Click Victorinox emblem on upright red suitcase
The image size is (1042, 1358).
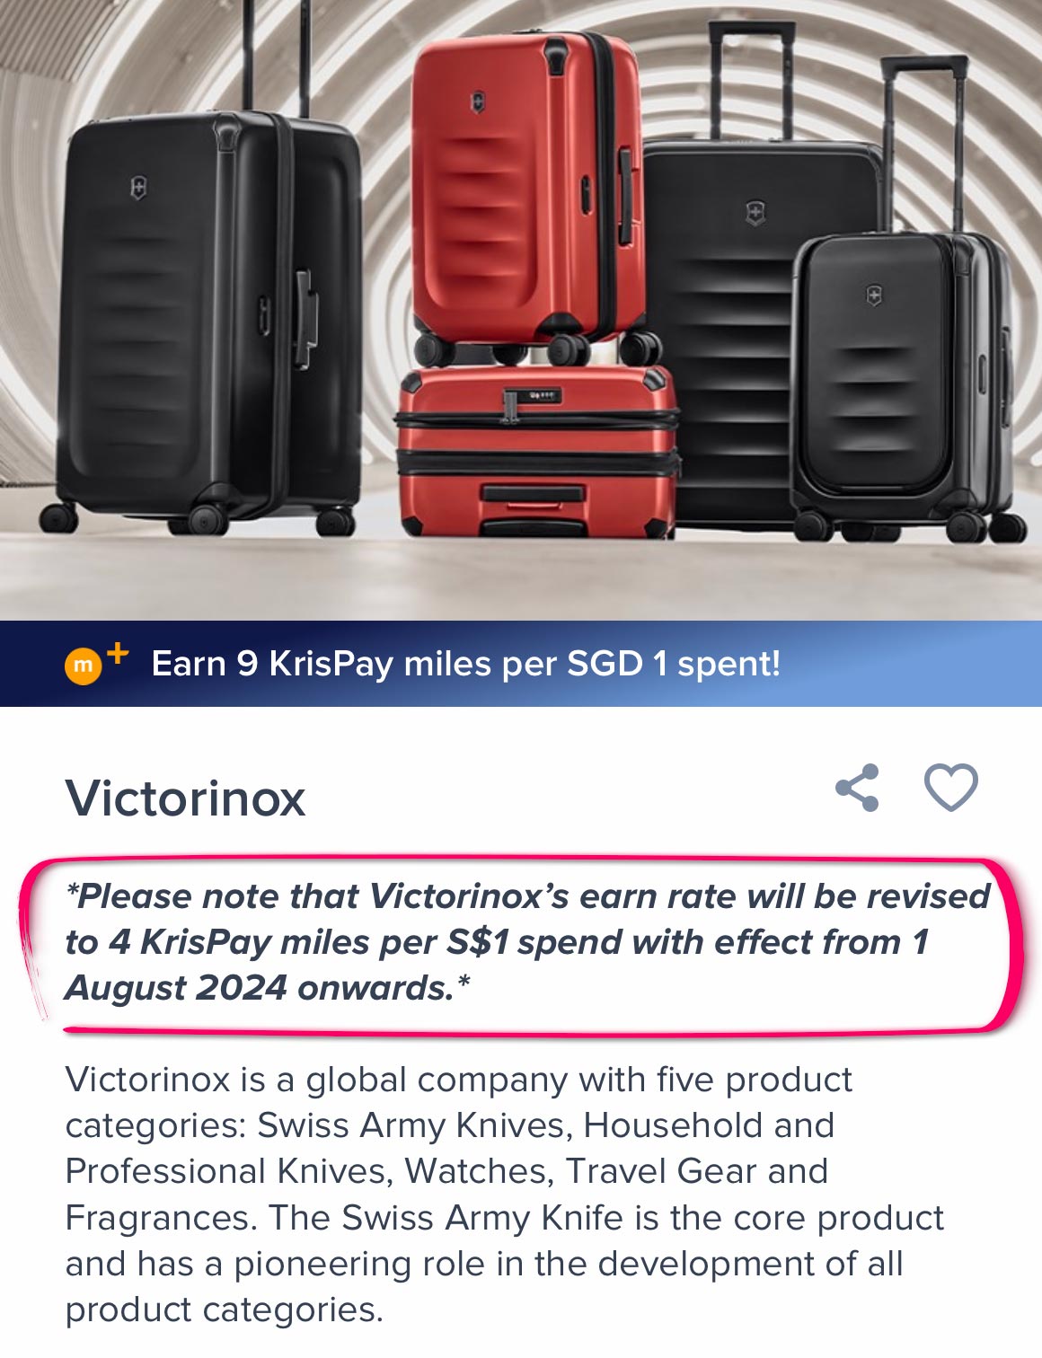pyautogui.click(x=476, y=100)
